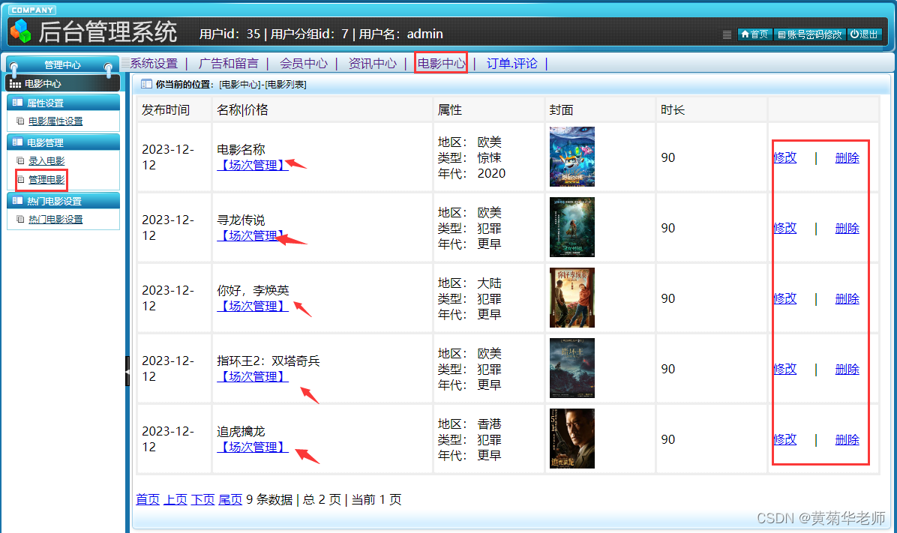897x533 pixels.
Task: Click cover thumbnail of 电影名称
Action: click(x=572, y=157)
